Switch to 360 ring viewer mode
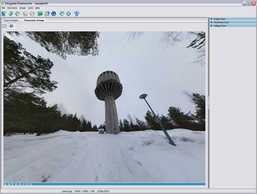This screenshot has width=257, height=194. [12, 26]
